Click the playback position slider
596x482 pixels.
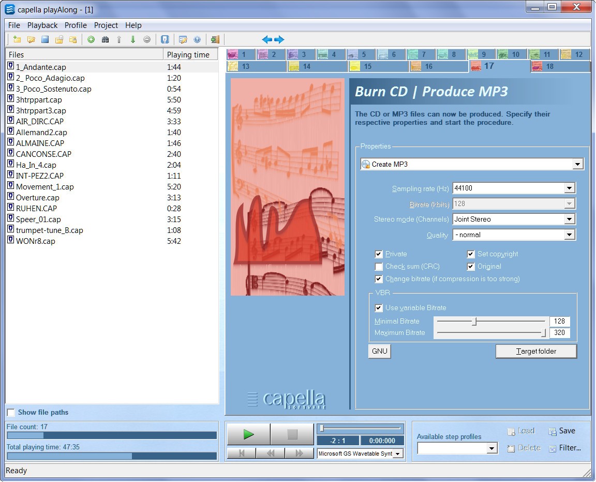click(322, 428)
